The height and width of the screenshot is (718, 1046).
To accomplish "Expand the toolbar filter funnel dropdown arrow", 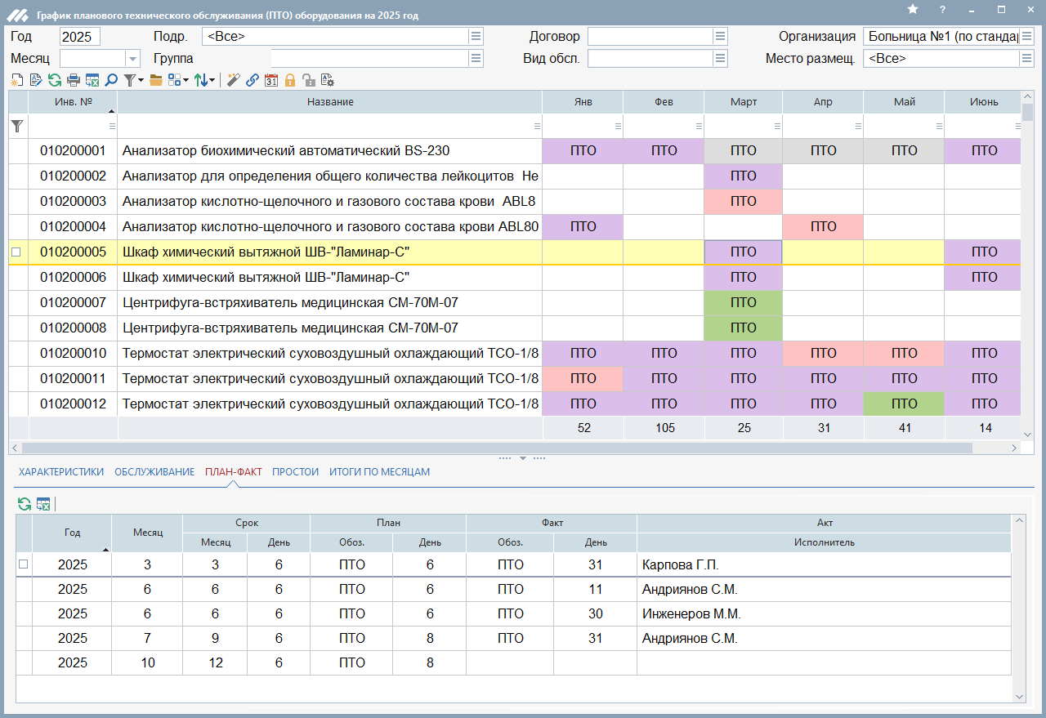I will [141, 80].
